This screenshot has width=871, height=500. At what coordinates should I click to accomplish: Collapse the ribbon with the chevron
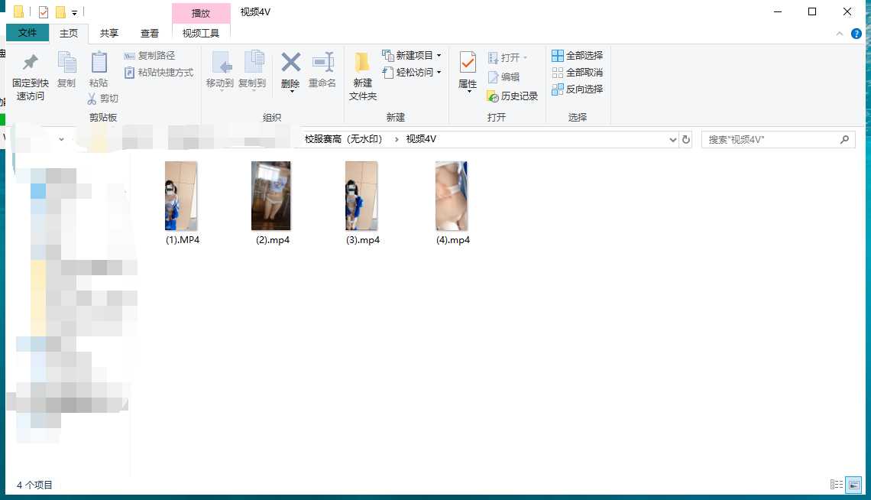coord(840,34)
